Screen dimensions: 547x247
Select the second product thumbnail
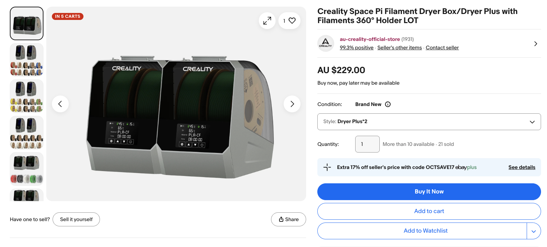26,60
